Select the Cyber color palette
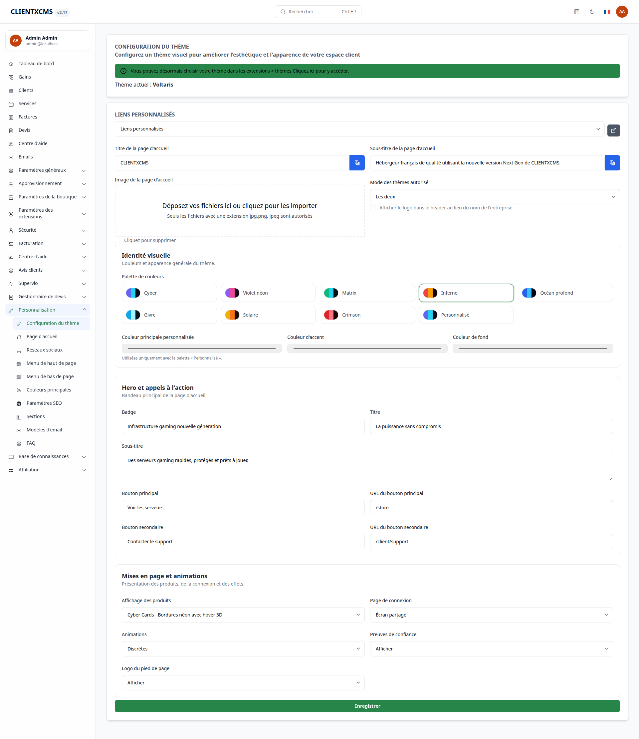The image size is (639, 739). coord(169,293)
